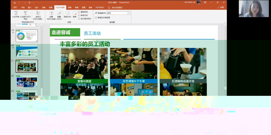Click the 共享 (Share) button

[221, 7]
